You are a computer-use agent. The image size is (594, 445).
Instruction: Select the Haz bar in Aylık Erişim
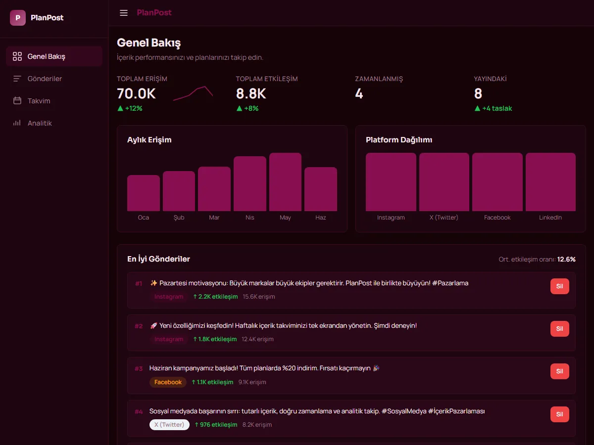pyautogui.click(x=321, y=189)
